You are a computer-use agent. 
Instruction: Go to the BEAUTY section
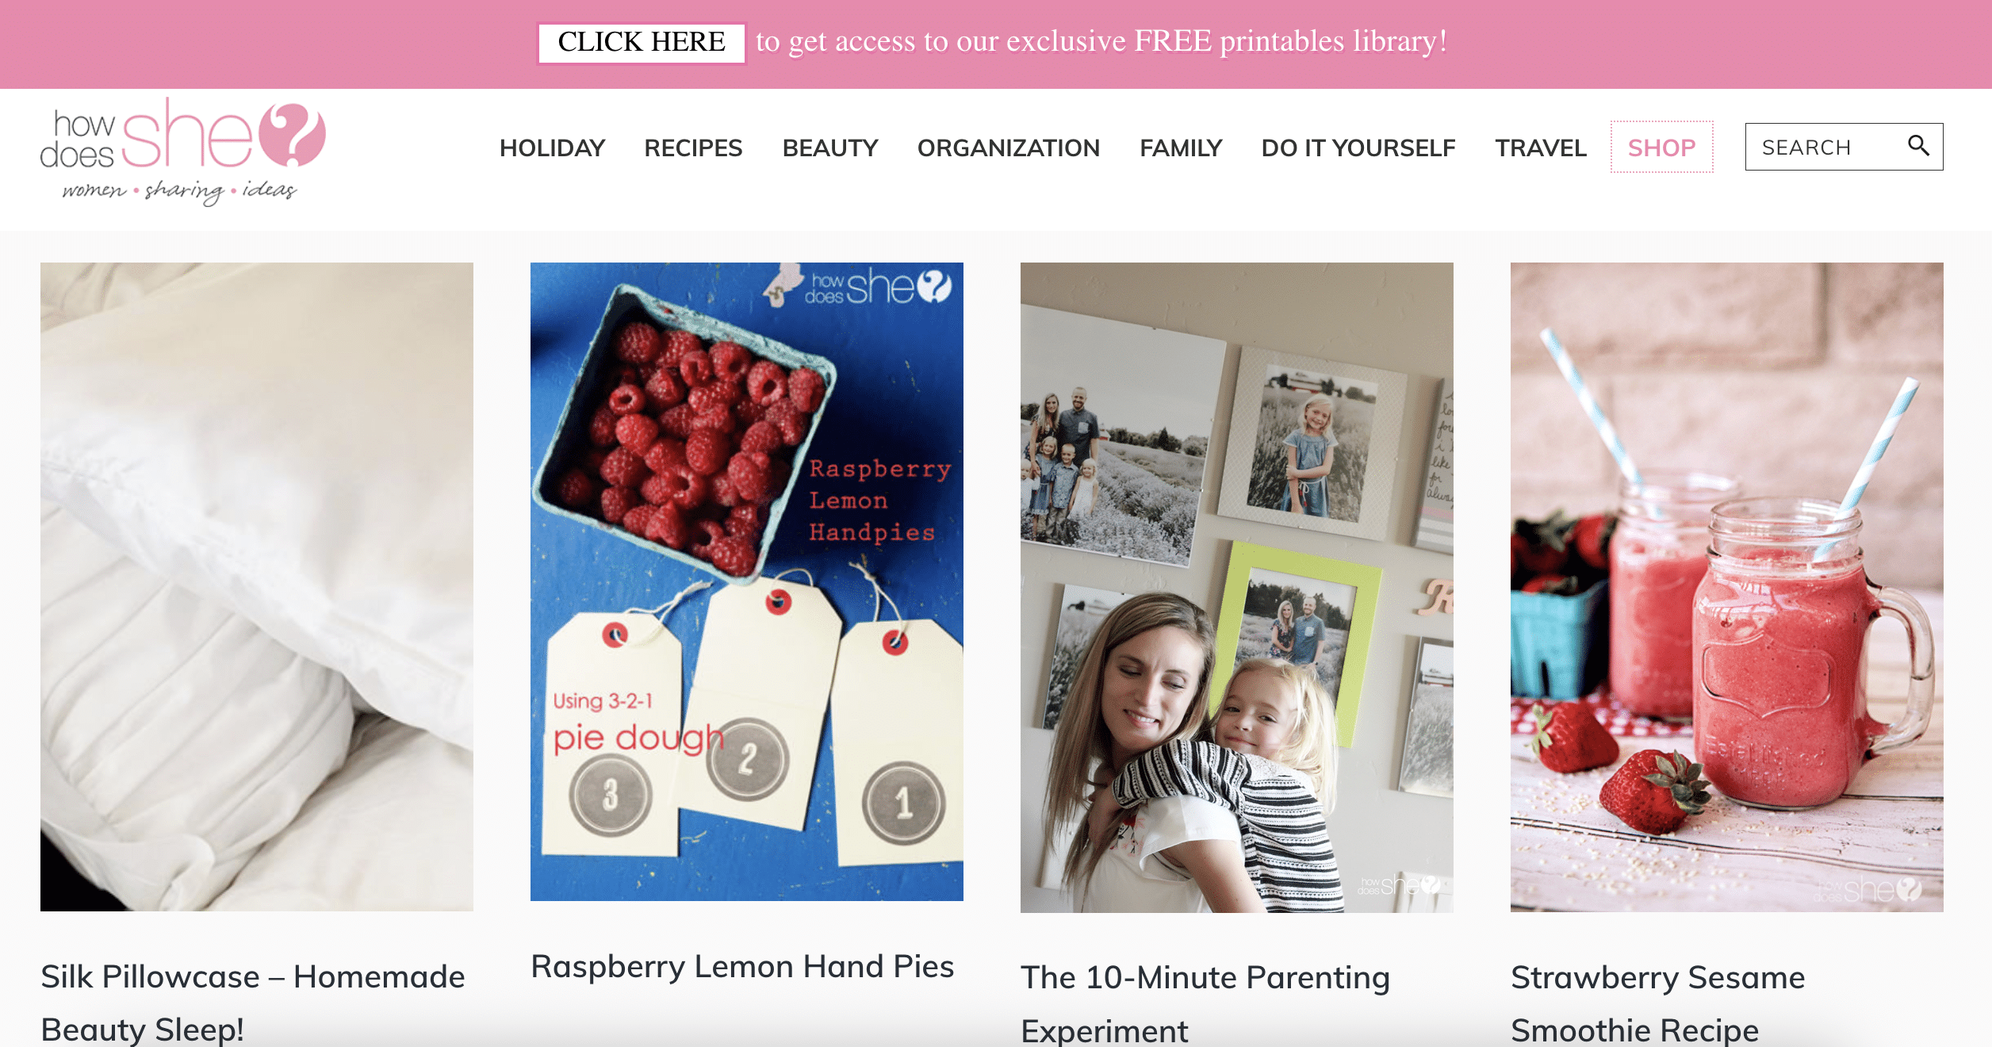pos(830,148)
